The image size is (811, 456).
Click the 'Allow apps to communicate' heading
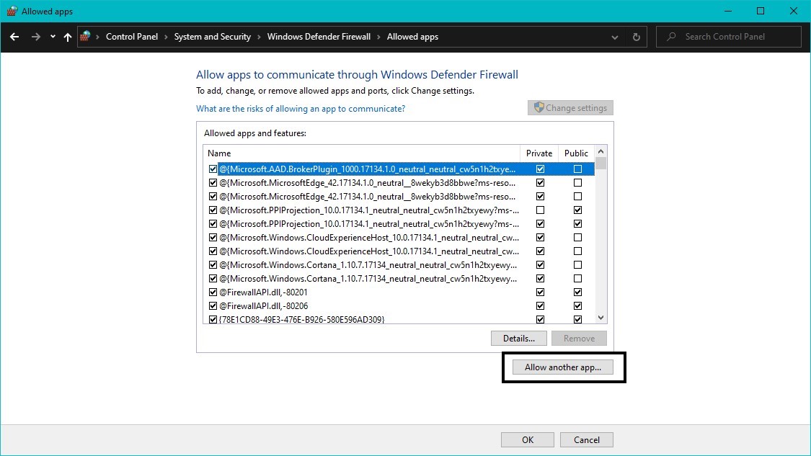pos(357,74)
